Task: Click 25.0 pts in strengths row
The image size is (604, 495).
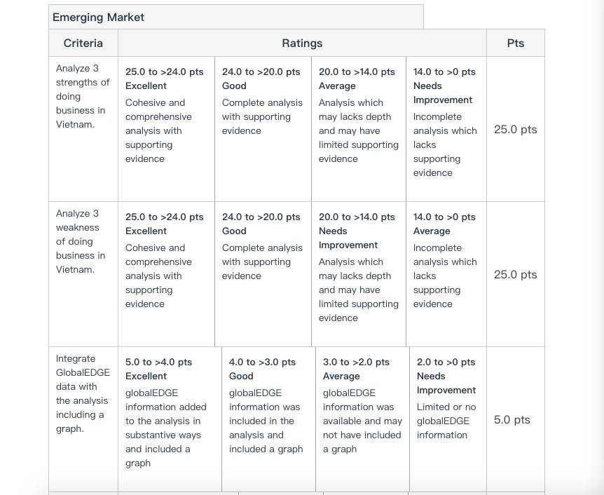Action: (516, 129)
